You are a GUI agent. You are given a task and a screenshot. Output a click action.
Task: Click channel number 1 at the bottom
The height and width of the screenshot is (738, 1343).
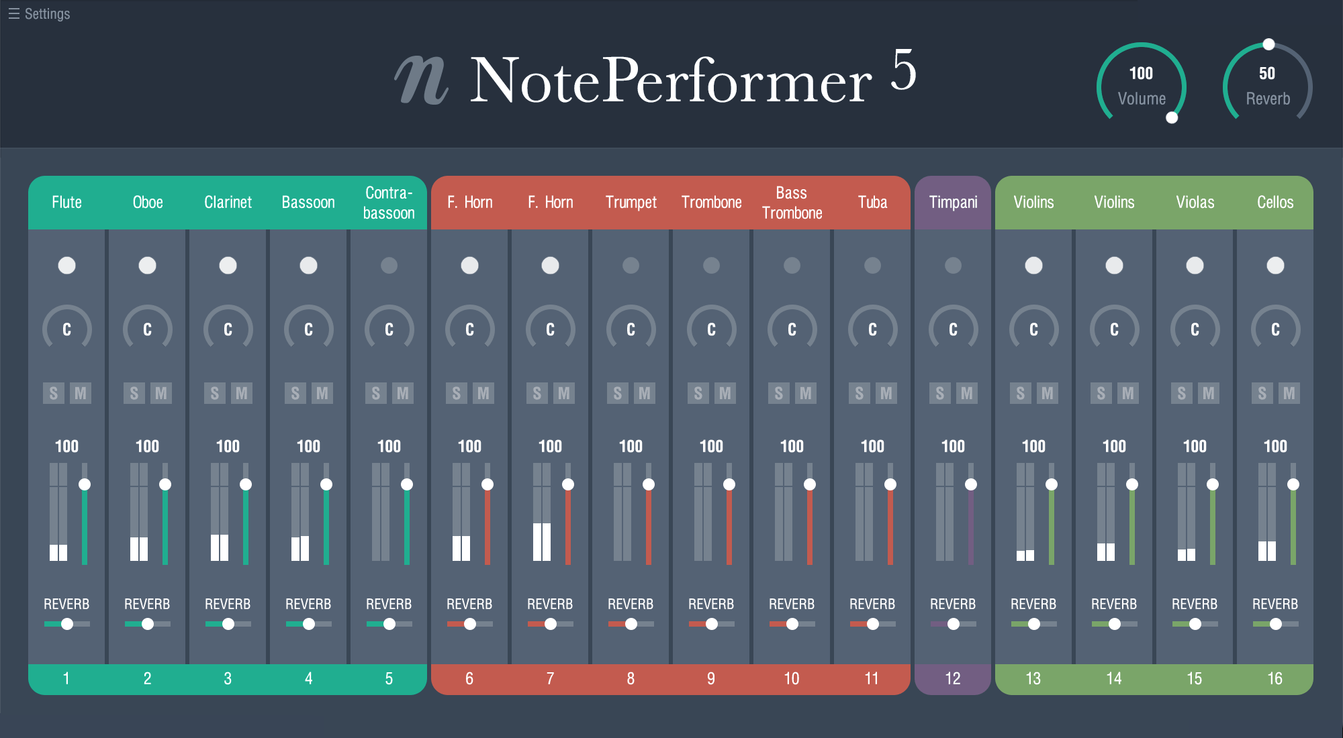[x=66, y=679]
